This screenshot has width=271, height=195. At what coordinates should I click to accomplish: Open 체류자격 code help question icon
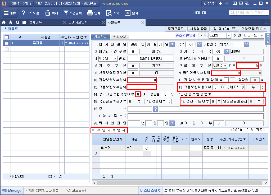point(246,44)
